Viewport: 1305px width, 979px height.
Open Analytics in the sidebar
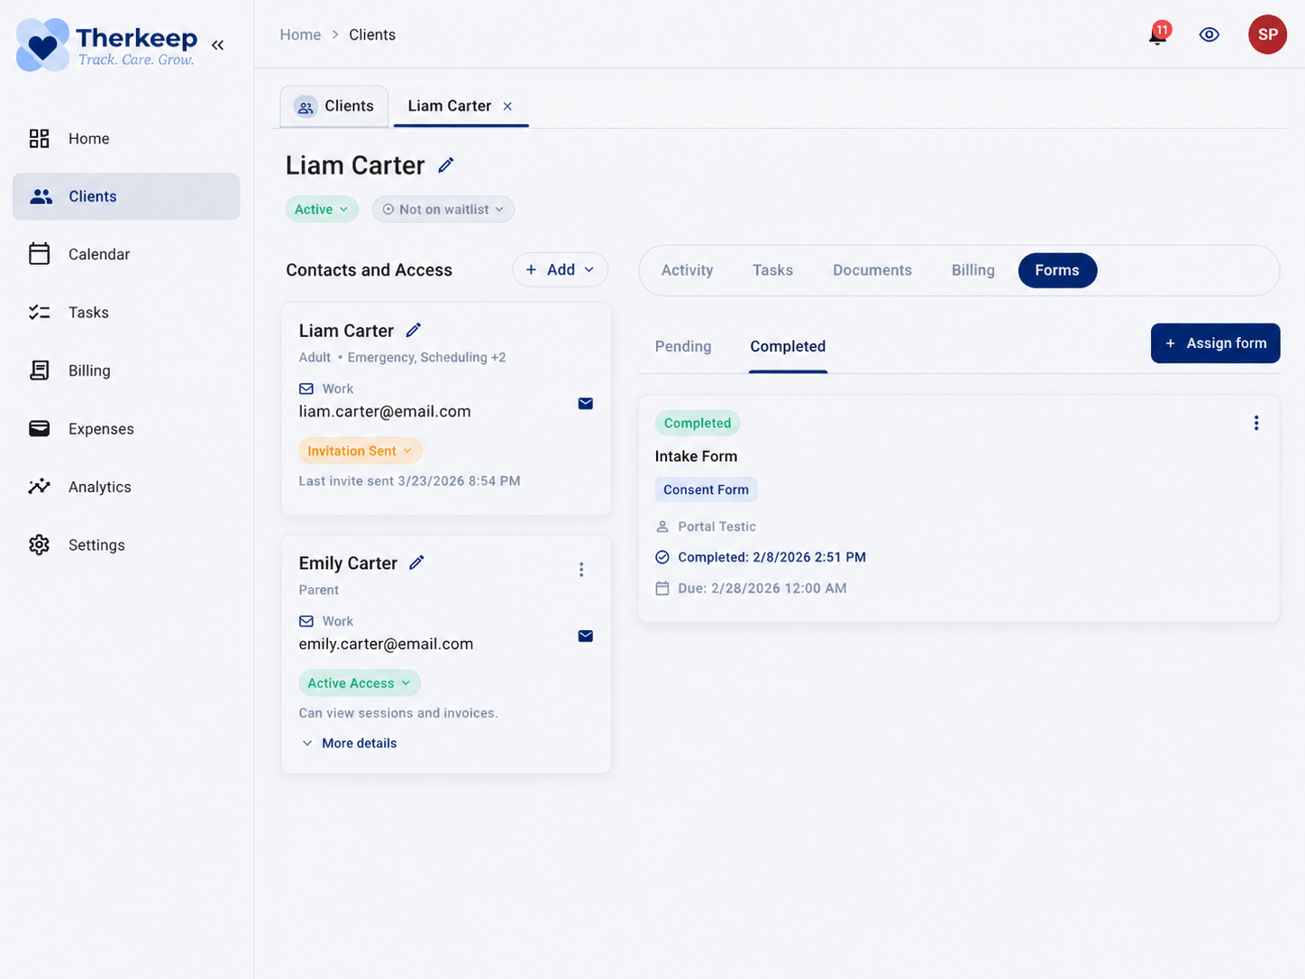coord(99,488)
